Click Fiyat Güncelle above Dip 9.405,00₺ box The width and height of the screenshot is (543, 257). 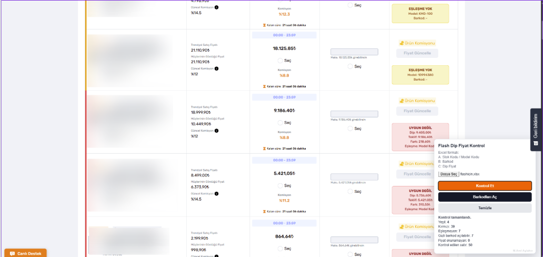417,111
